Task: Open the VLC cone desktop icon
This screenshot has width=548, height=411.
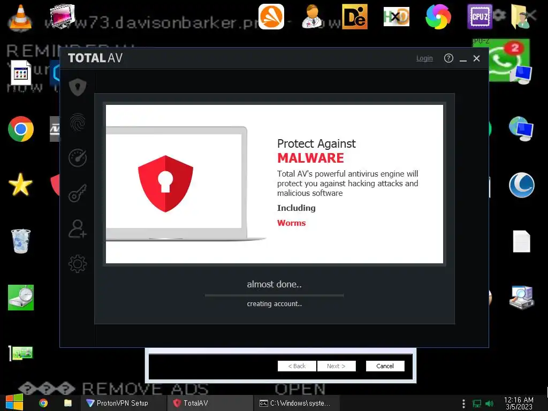Action: coord(20,17)
